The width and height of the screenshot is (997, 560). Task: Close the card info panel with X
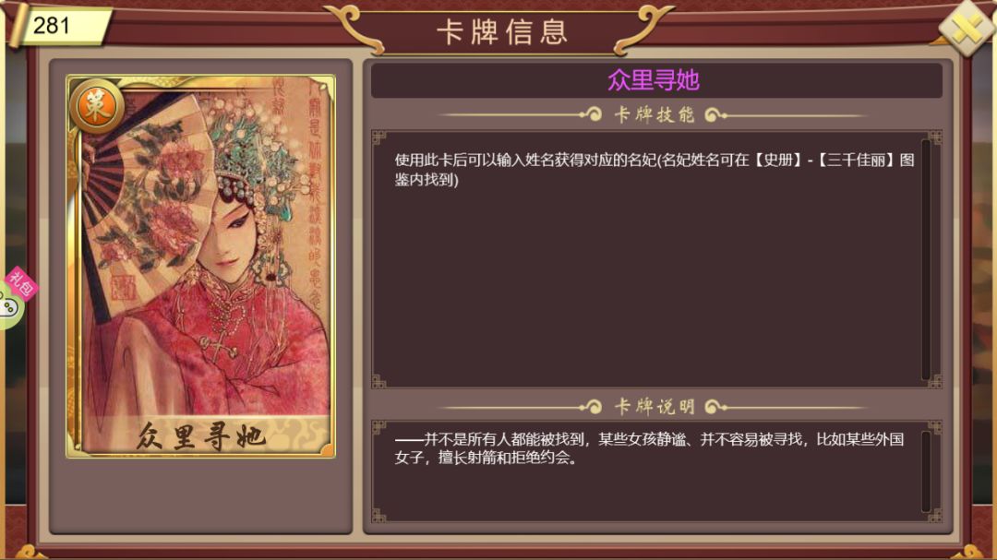point(967,28)
